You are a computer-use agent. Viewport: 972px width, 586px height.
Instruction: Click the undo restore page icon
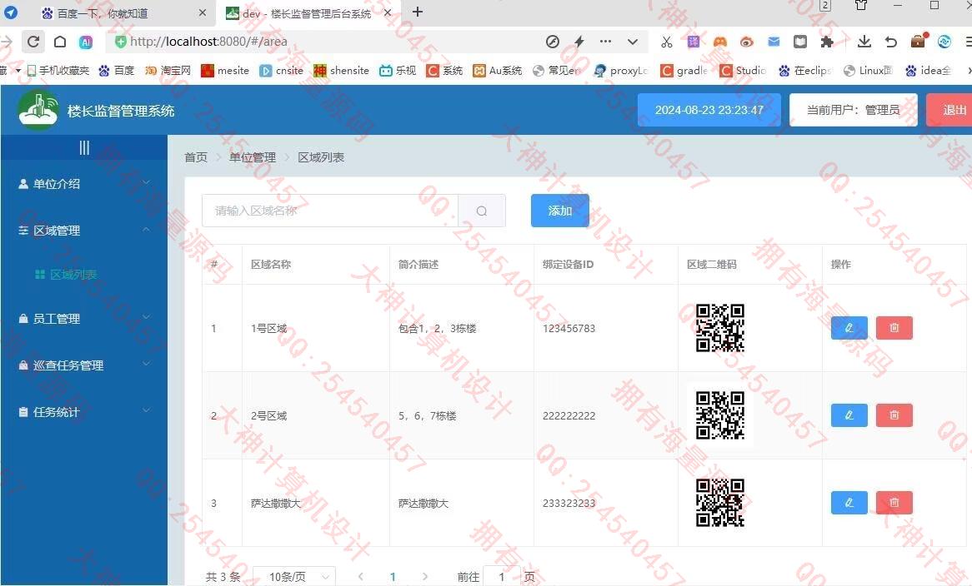[891, 42]
